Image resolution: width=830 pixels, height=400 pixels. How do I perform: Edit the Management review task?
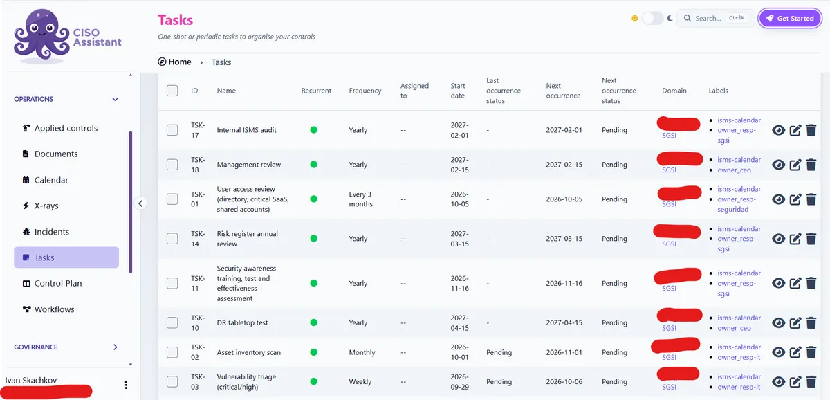tap(795, 165)
